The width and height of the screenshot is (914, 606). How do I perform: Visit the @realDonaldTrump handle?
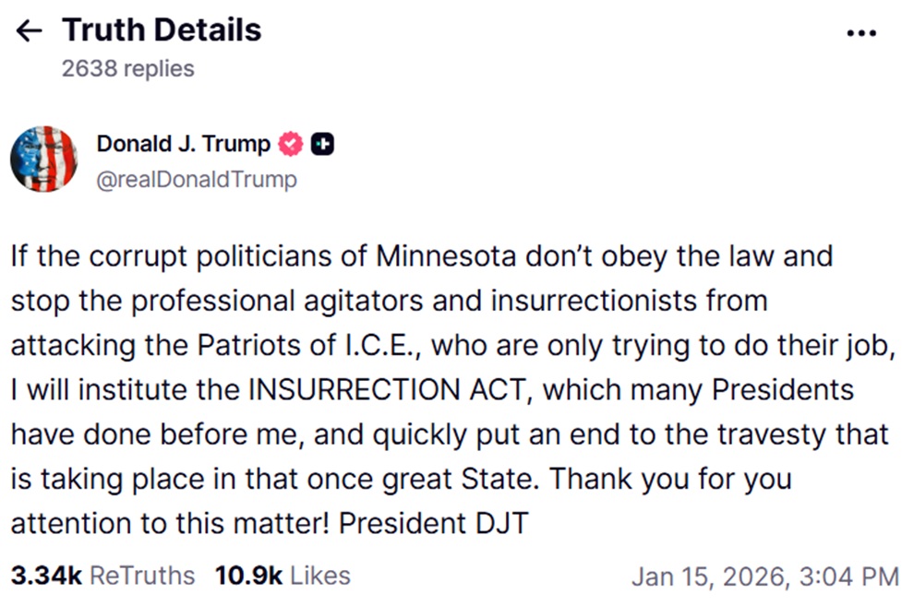point(197,179)
